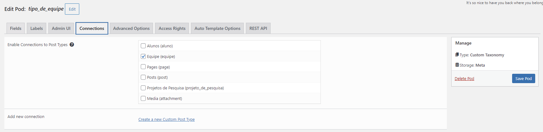Switch to Access Rights tab

(172, 28)
